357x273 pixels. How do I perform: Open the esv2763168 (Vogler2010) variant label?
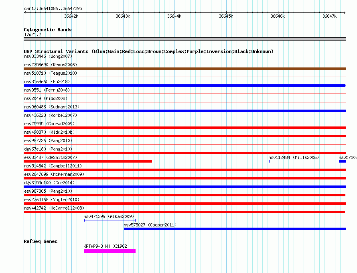(x=52, y=200)
